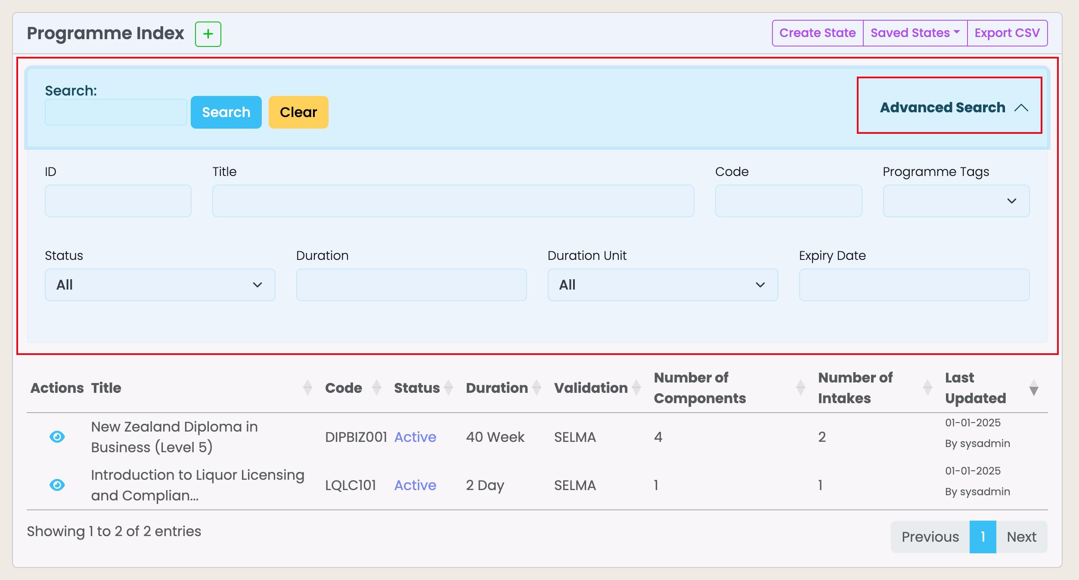Viewport: 1079px width, 580px height.
Task: Click the green plus add programme icon
Action: pyautogui.click(x=208, y=34)
